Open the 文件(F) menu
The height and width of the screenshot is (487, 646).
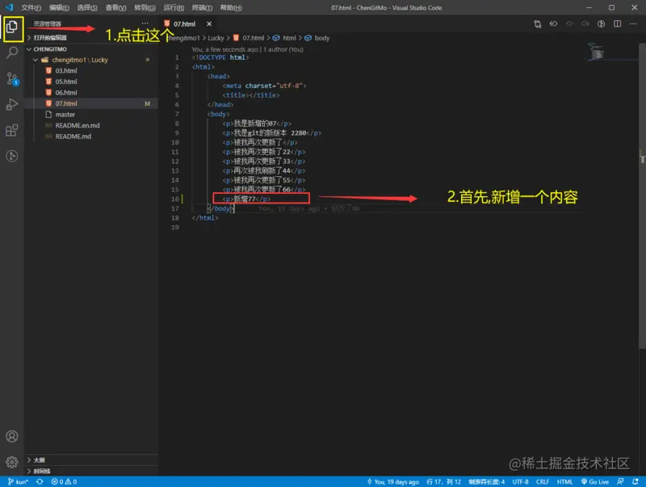[x=31, y=8]
